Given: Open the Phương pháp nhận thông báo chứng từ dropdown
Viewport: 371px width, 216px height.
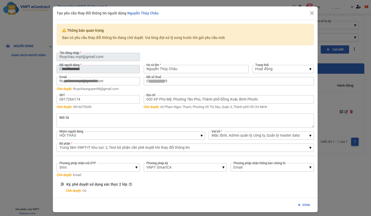Looking at the screenshot, I should pos(272,167).
